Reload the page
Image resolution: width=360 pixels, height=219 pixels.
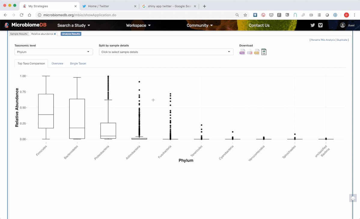coord(22,15)
